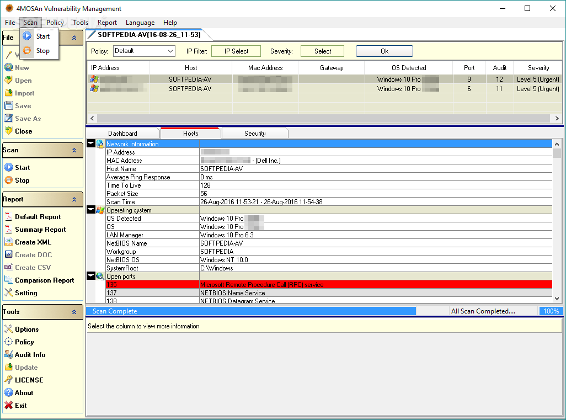
Task: Open the Report menu
Action: pyautogui.click(x=107, y=23)
